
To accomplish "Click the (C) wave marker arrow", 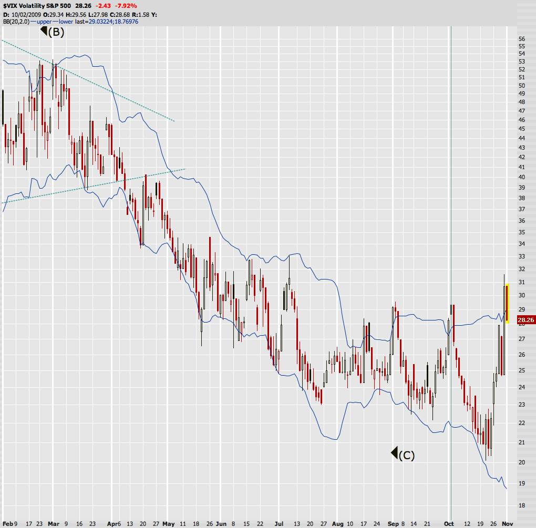I will [394, 452].
